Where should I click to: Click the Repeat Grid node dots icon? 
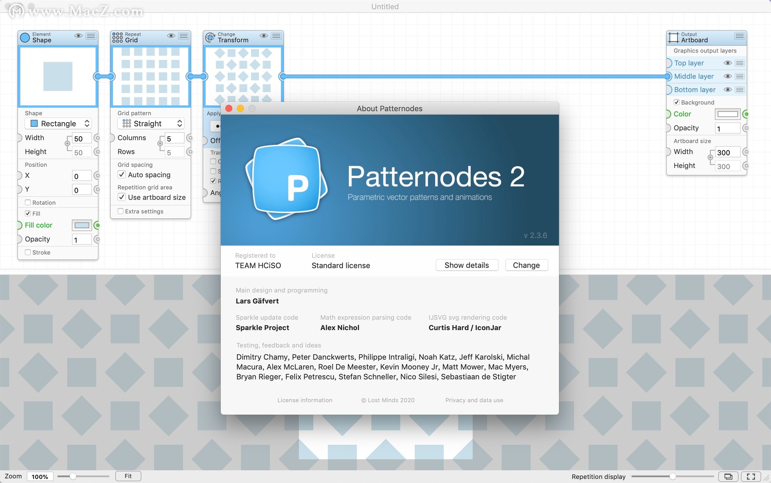(x=118, y=38)
